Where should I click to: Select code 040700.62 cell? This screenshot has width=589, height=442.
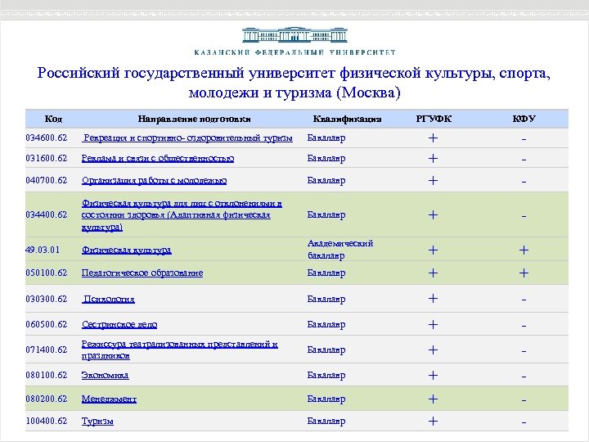point(47,180)
